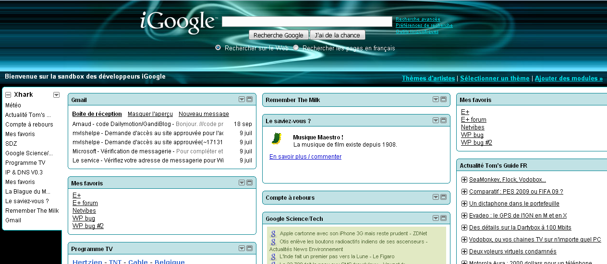Open Préférences de recherche link

(x=424, y=25)
